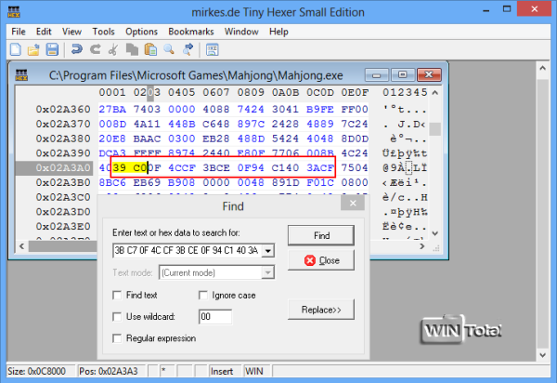Click hex value 7504 in row 0x02A3A0

pyautogui.click(x=355, y=168)
